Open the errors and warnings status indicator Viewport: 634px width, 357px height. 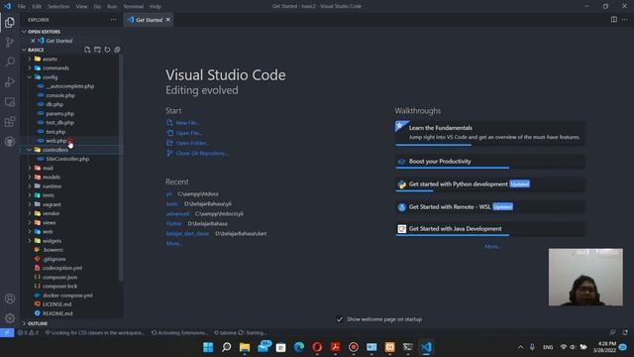(x=28, y=333)
